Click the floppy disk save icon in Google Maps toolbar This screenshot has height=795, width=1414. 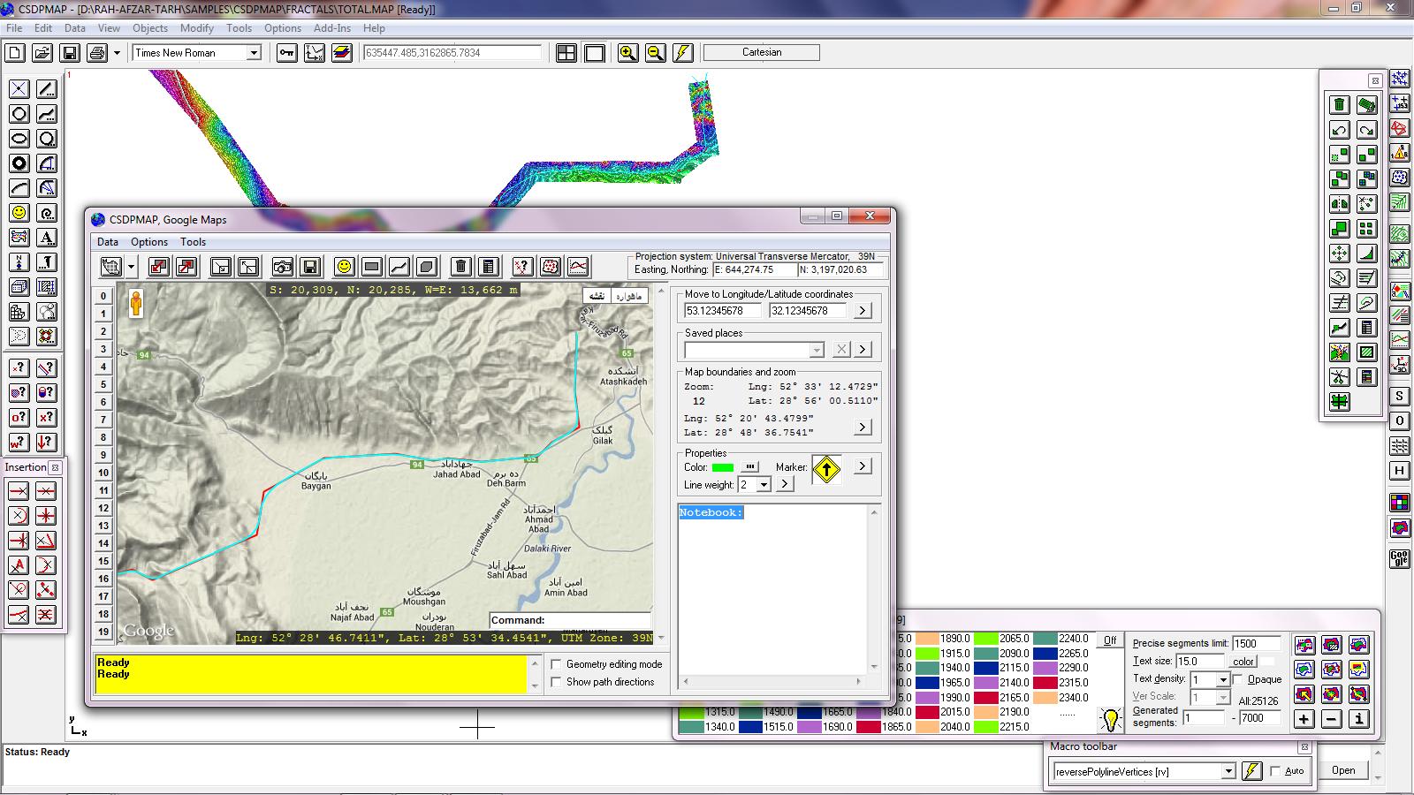tap(310, 267)
